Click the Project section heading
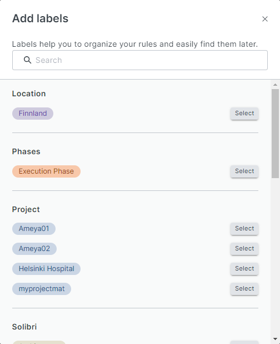The width and height of the screenshot is (280, 344). (x=26, y=209)
